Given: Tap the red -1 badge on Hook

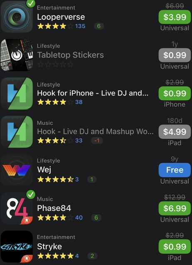Looking at the screenshot, I should [97, 140].
